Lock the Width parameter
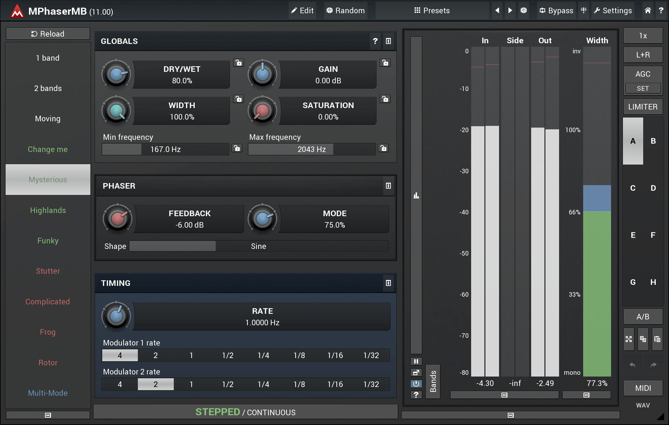Screen dimensions: 669x425 pos(238,99)
